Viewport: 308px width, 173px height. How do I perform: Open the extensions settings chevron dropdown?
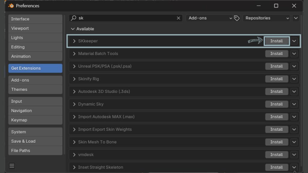tap(296, 18)
